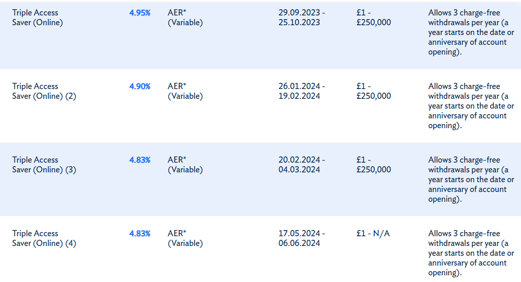Click £1 - £250,000 balance in first row
The height and width of the screenshot is (282, 521).
(373, 17)
